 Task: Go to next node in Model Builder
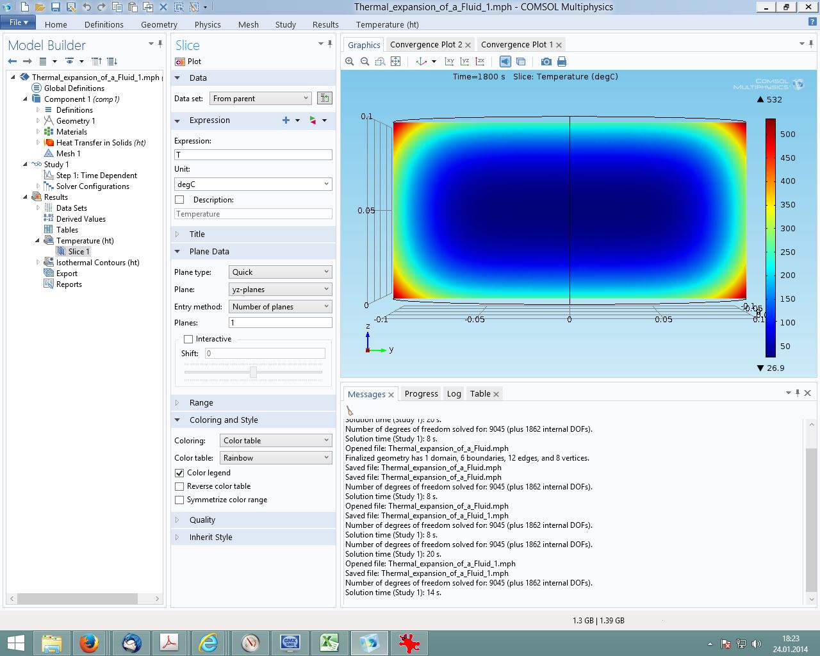click(27, 61)
